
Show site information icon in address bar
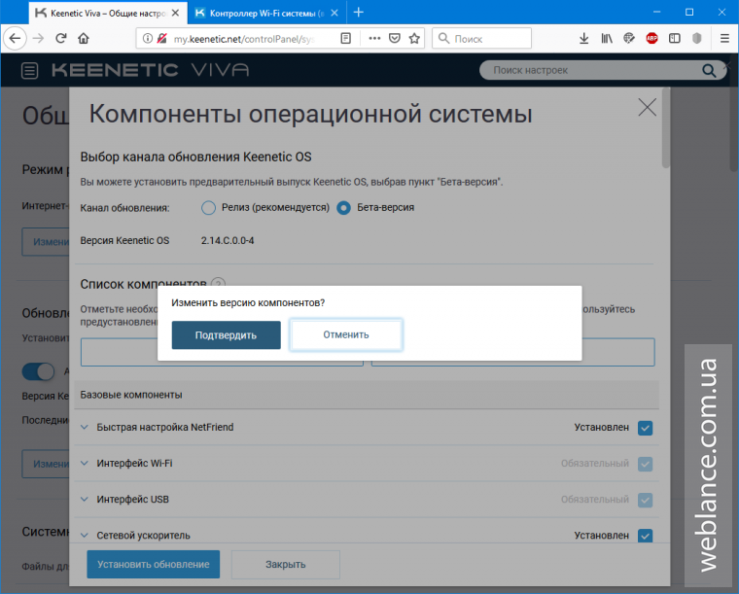coord(148,38)
